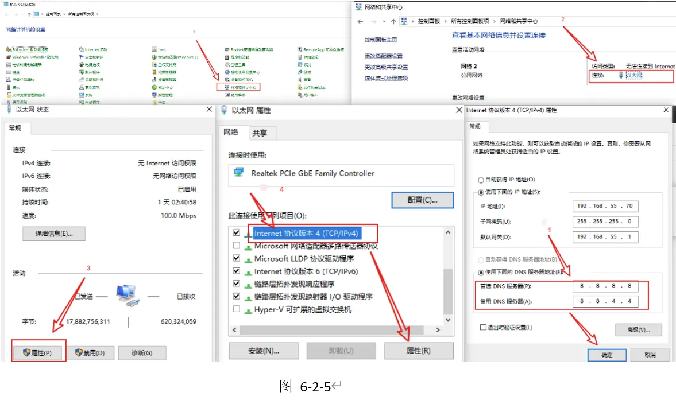Viewport: 676px width, 400px height.
Task: Click 确定 in the IPv4 properties dialog
Action: coord(607,355)
